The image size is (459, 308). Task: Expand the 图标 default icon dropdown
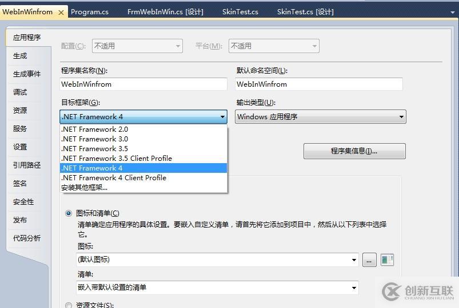[354, 260]
